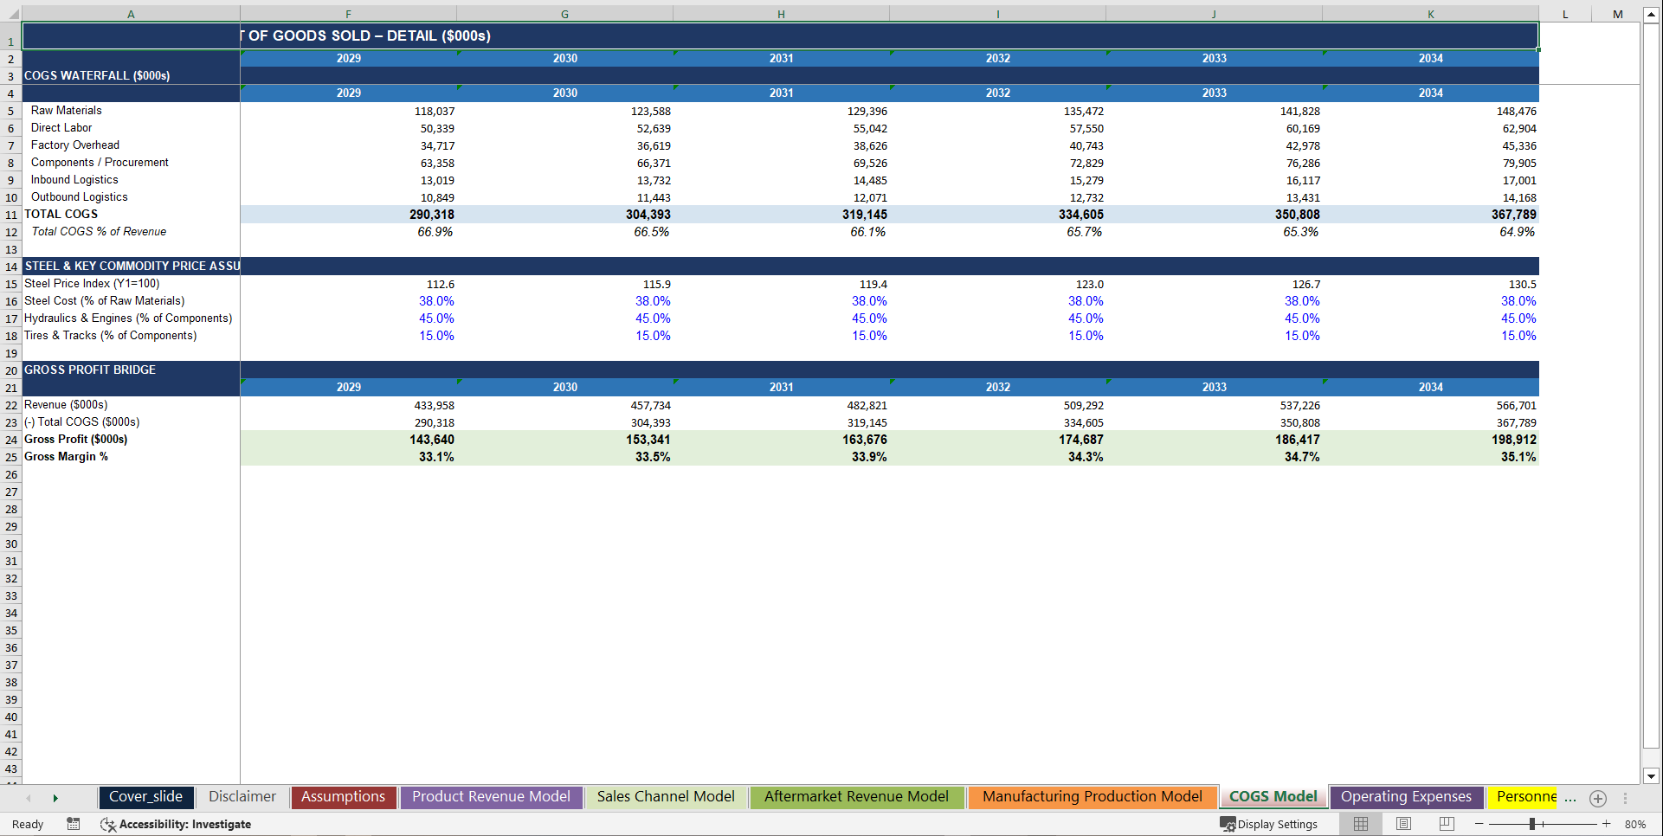Click the next-sheet navigation arrow

[x=55, y=797]
